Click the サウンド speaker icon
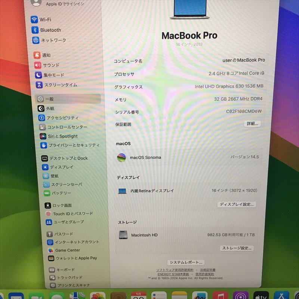 pyautogui.click(x=38, y=65)
